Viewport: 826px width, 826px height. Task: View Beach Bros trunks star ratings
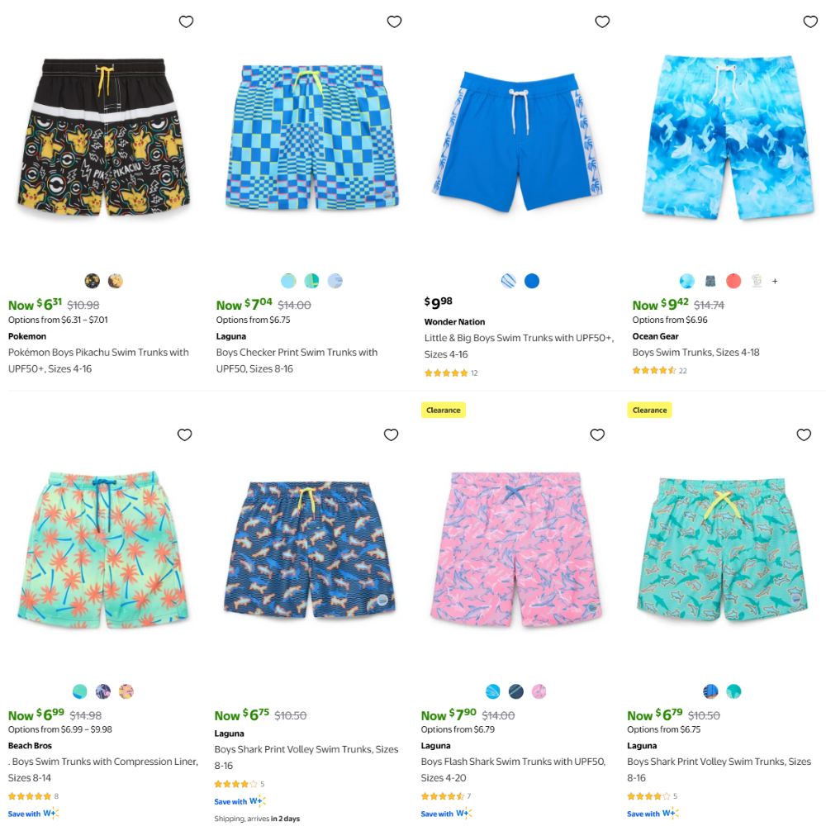pos(30,796)
